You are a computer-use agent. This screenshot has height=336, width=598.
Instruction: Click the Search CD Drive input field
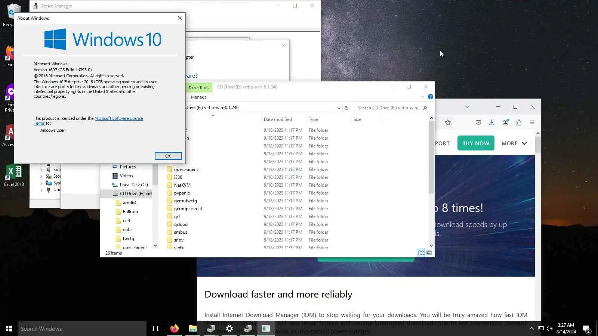(389, 108)
